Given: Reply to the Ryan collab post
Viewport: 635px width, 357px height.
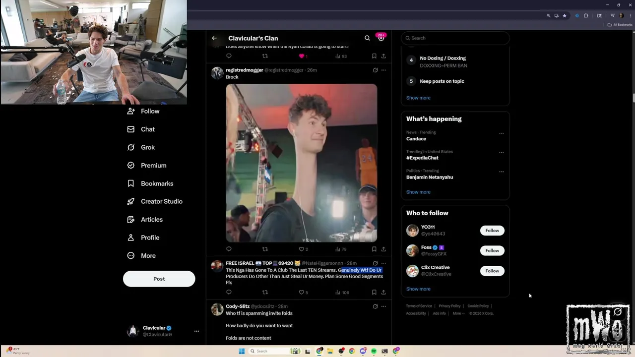Looking at the screenshot, I should point(229,56).
